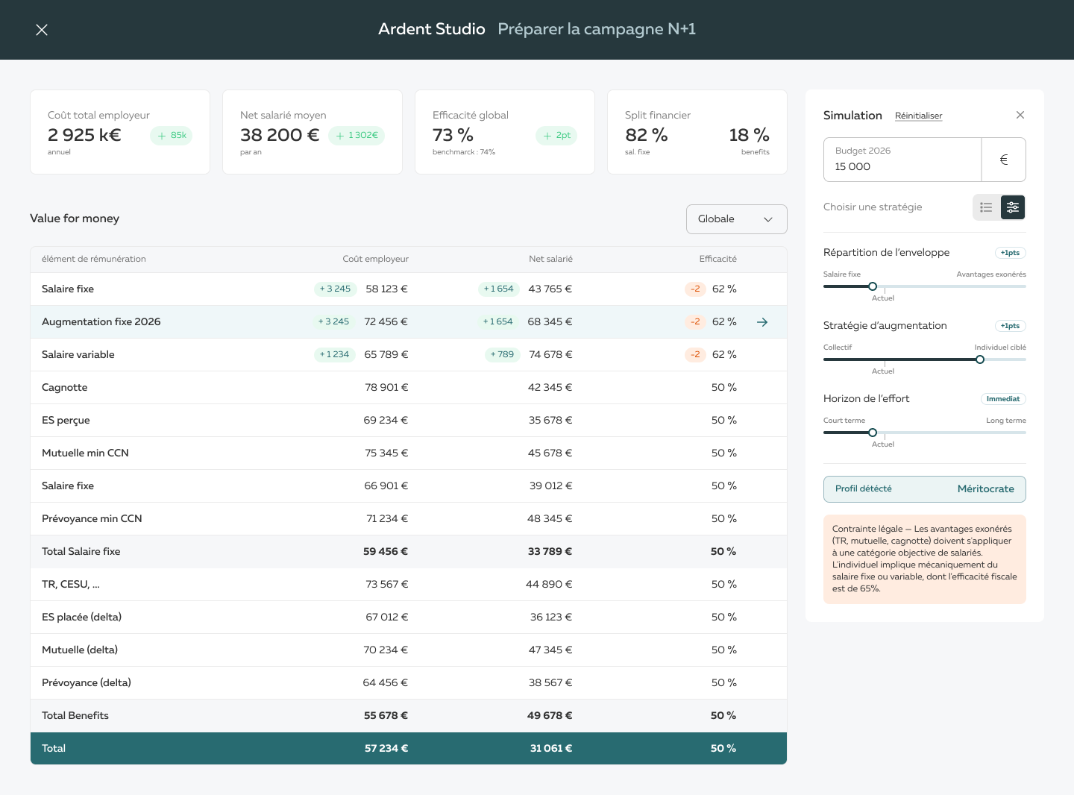Click the Budget 2026 input field
This screenshot has width=1074, height=795.
click(902, 160)
